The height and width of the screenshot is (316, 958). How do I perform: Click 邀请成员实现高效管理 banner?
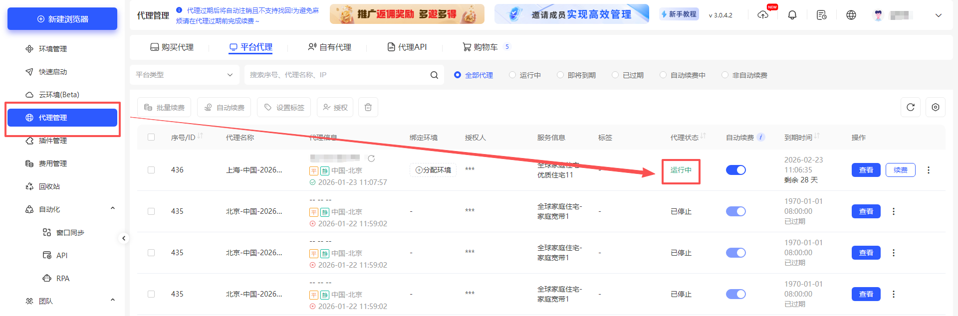tap(572, 14)
